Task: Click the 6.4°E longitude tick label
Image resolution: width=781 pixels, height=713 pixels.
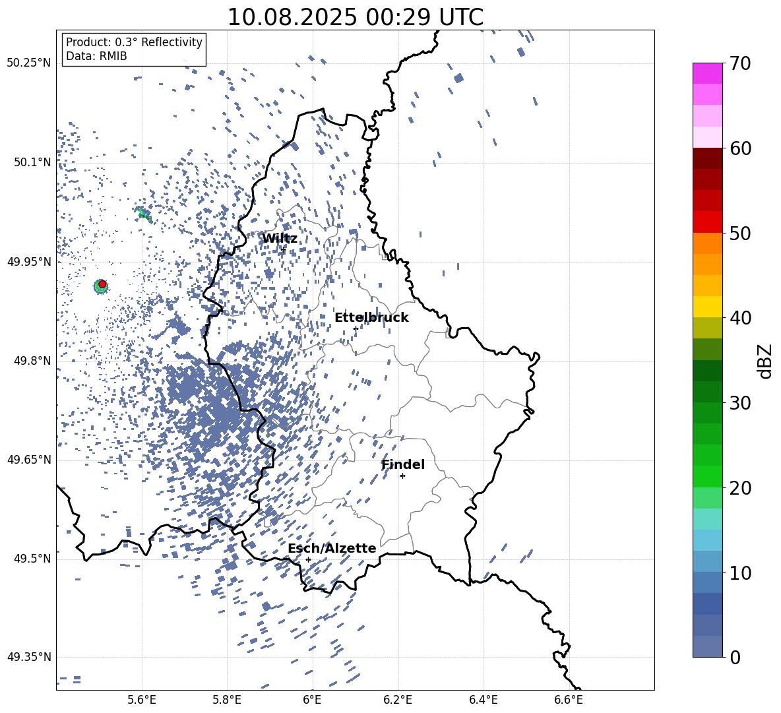Action: pyautogui.click(x=483, y=700)
